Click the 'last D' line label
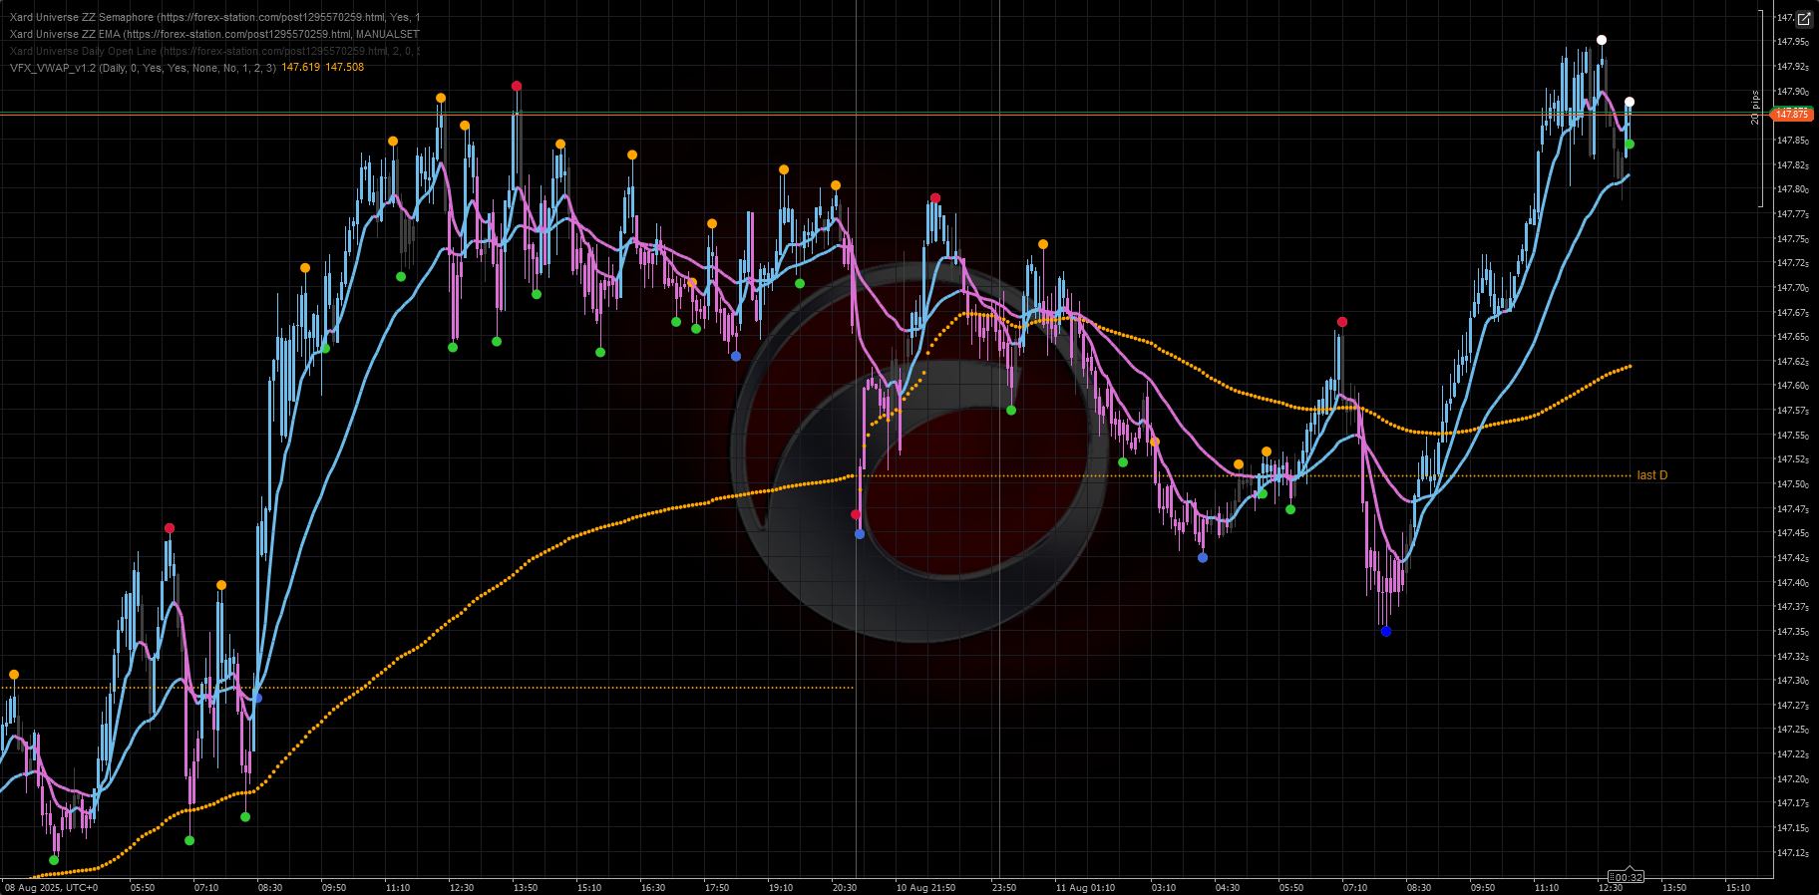 click(1651, 475)
